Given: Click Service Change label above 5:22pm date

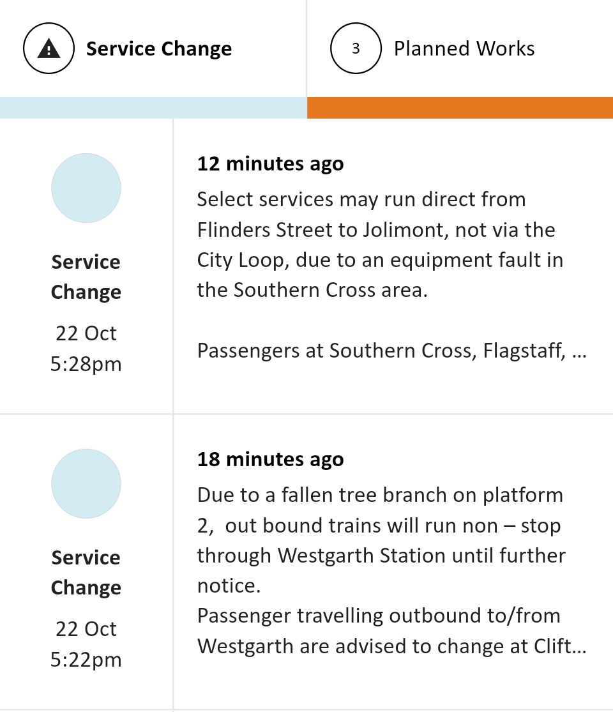Looking at the screenshot, I should [86, 572].
